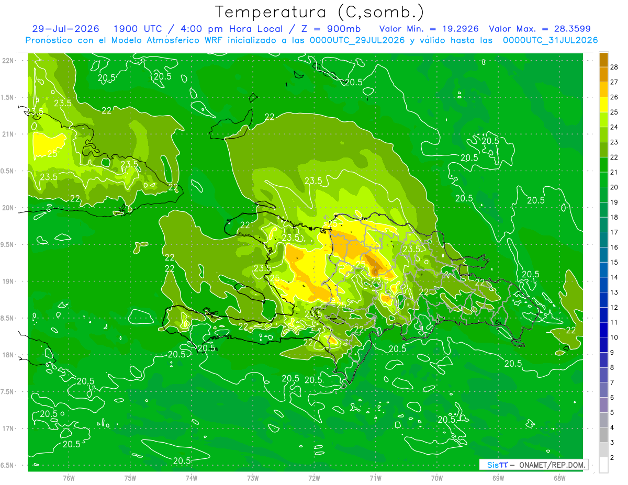Pick the yellow swatch between 25 and 26

click(x=603, y=105)
